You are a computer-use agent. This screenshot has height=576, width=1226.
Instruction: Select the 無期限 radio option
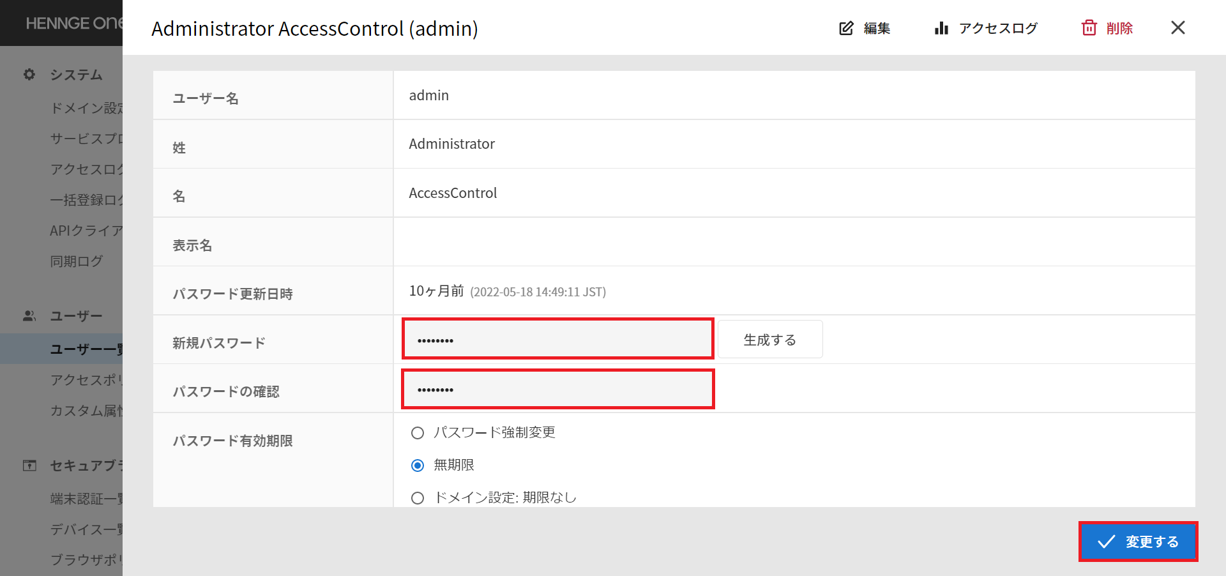pyautogui.click(x=418, y=466)
